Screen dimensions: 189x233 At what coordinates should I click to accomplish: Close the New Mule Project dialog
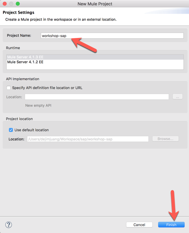pos(5,4)
